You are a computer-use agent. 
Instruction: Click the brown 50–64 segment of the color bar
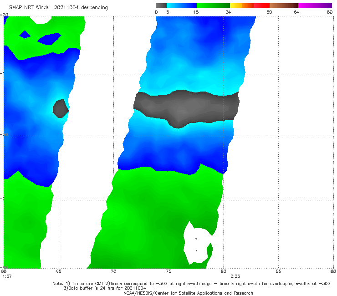coord(284,5)
